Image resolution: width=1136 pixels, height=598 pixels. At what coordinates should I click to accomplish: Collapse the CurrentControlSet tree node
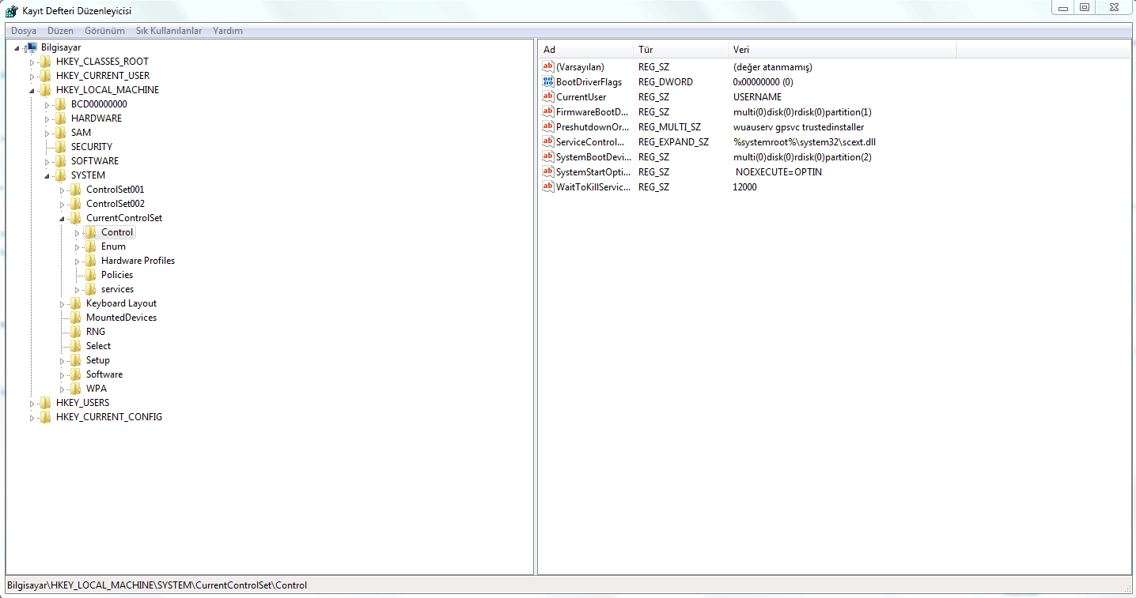pos(62,218)
